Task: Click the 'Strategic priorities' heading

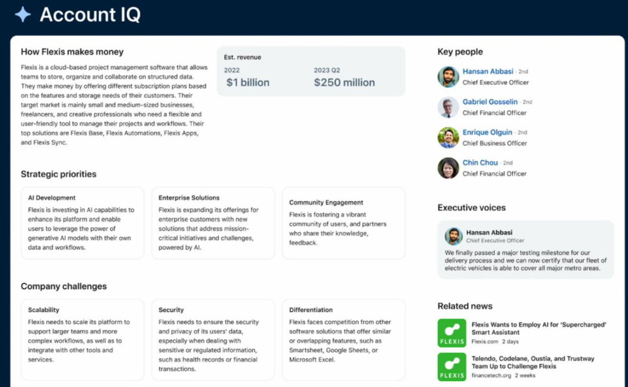Action: pos(59,174)
